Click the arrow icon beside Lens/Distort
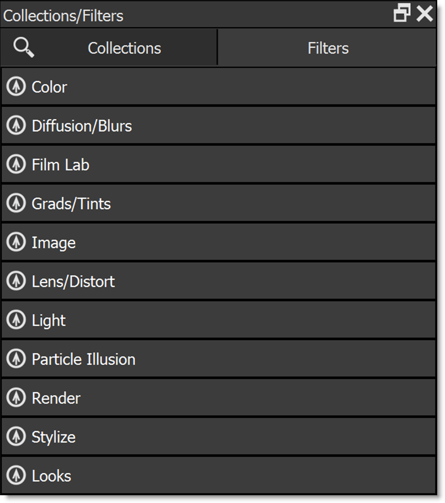The image size is (445, 503). pyautogui.click(x=16, y=281)
